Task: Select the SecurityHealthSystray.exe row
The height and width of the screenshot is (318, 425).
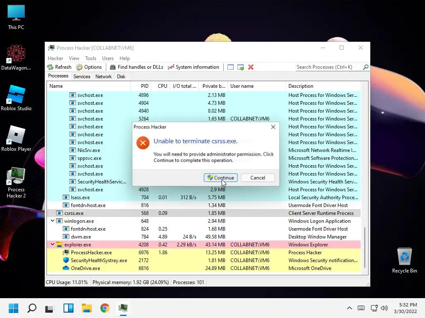Action: (204, 260)
